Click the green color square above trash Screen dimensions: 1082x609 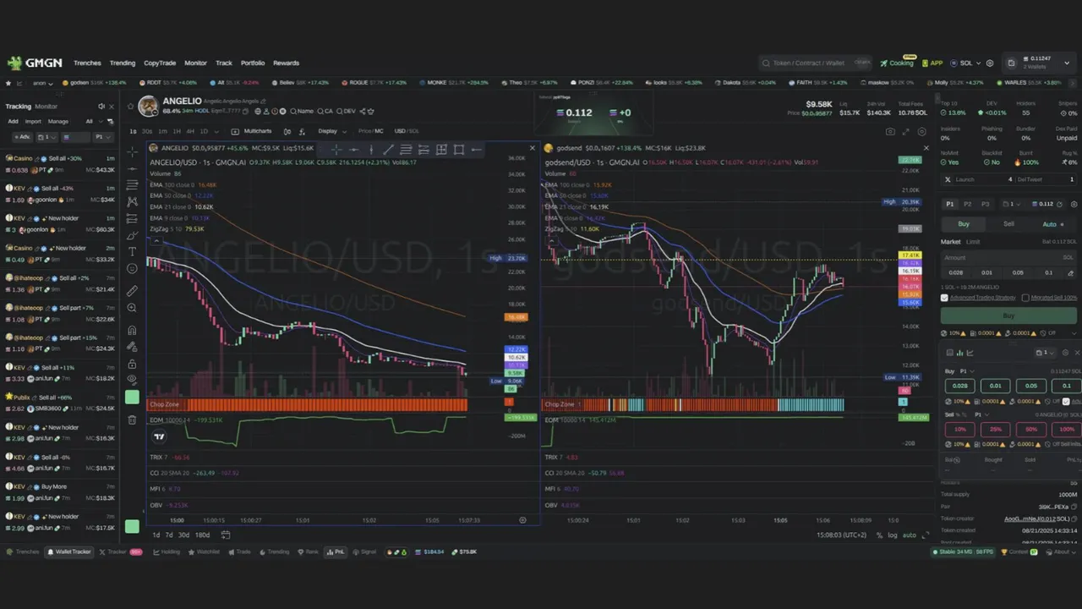point(132,397)
